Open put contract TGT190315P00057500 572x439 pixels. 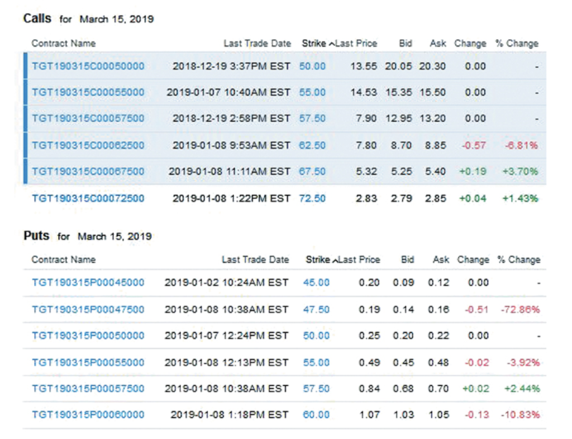tap(88, 389)
